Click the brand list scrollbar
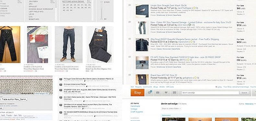Image resolution: width=256 pixels, height=121 pixels. [x=56, y=10]
